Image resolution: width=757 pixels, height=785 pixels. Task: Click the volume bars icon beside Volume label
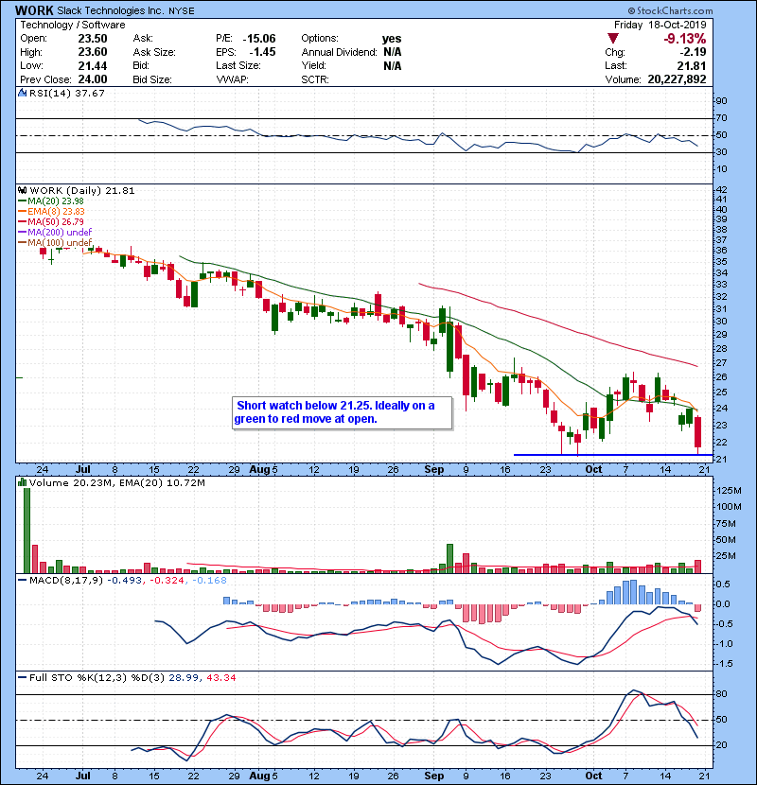22,482
